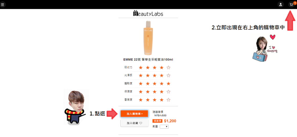
Task: Click the orange 優惠價 label
Action: point(157,121)
